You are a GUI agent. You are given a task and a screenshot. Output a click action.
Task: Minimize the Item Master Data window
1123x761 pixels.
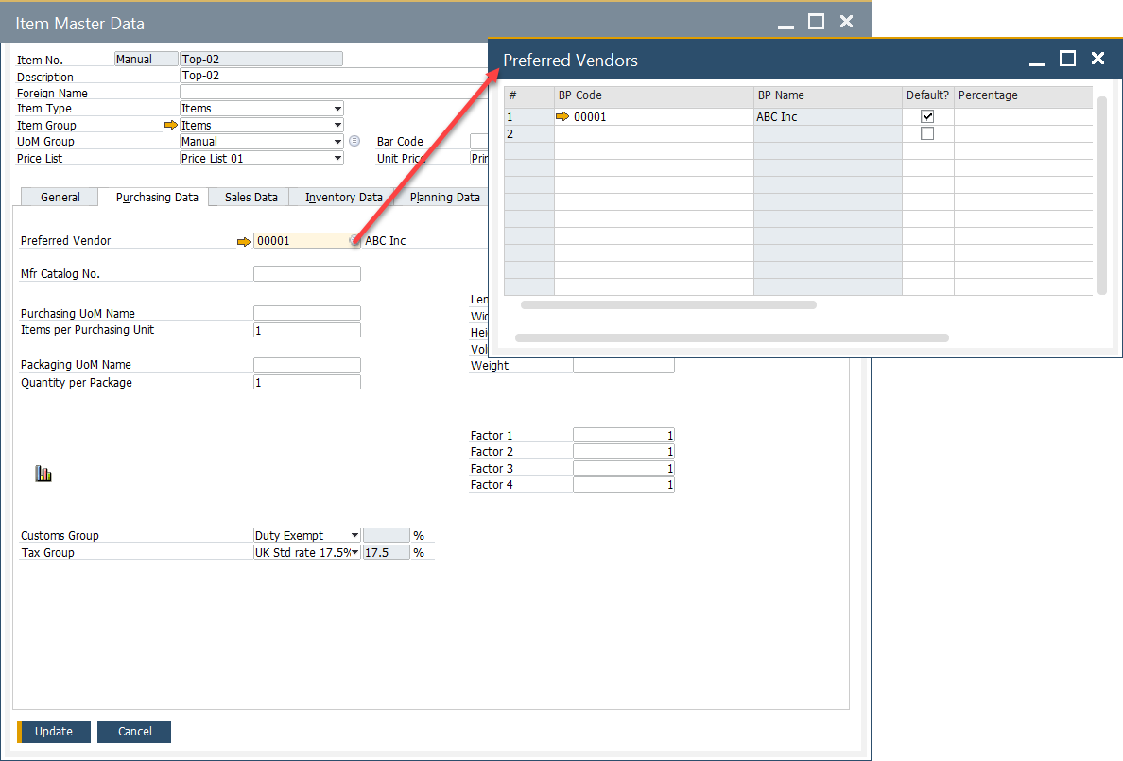[x=786, y=23]
